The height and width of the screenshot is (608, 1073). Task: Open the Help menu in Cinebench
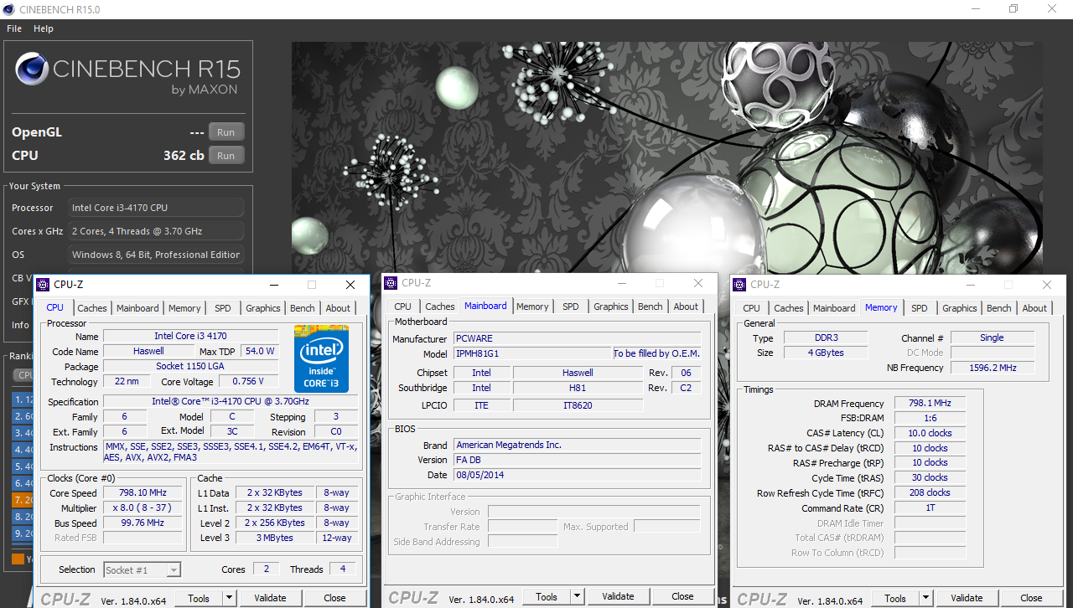tap(44, 28)
